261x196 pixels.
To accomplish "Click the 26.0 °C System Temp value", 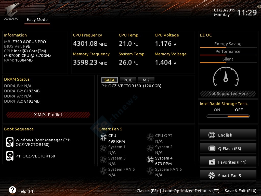I will (128, 63).
